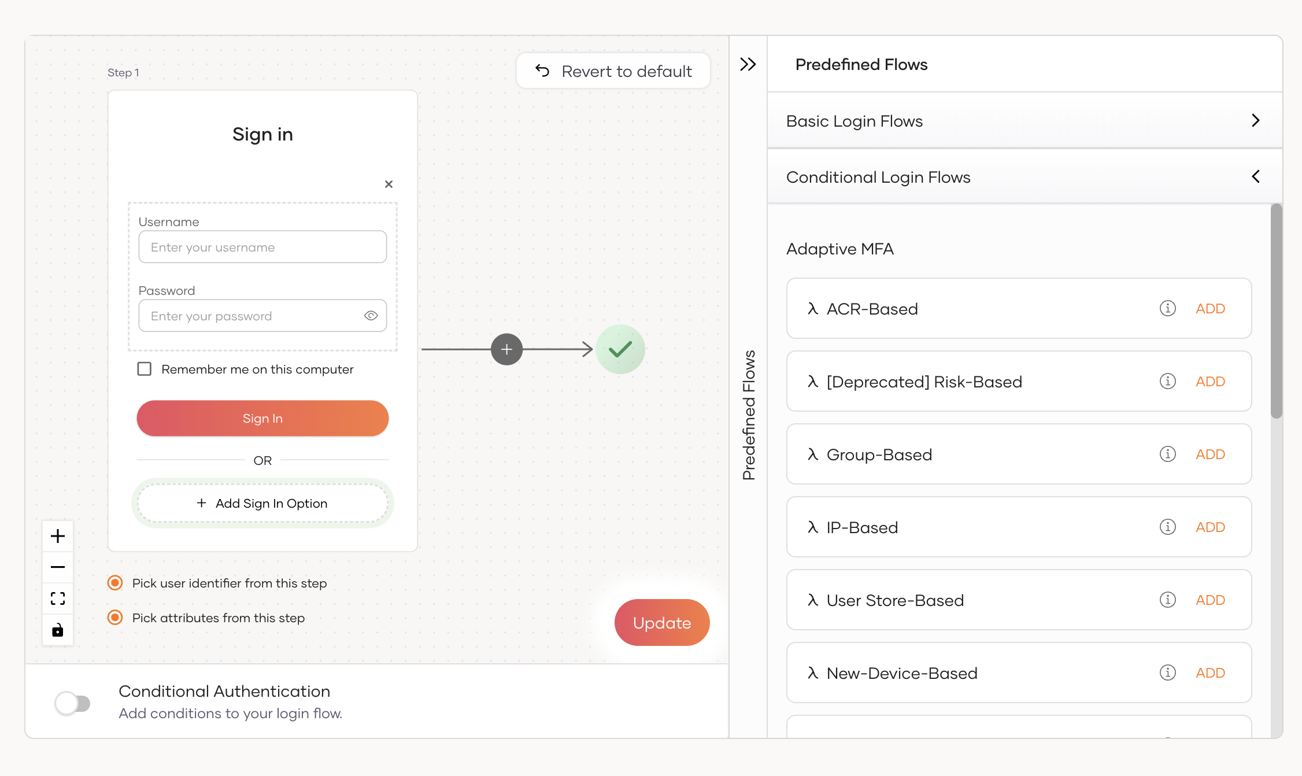This screenshot has height=776, width=1302.
Task: Select Pick user identifier from this step
Action: 115,583
